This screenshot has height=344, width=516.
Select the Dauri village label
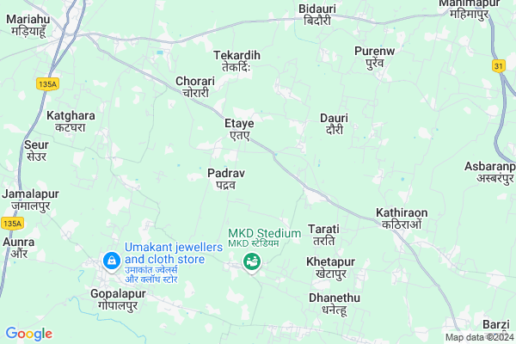[334, 124]
